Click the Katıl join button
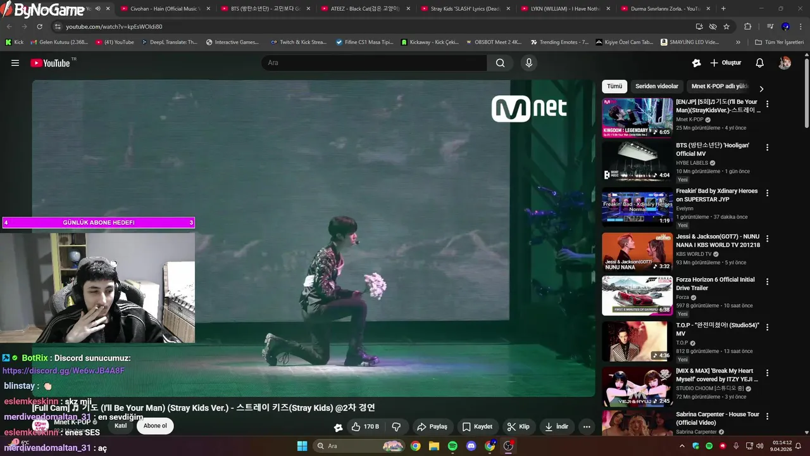Image resolution: width=810 pixels, height=456 pixels. [120, 426]
